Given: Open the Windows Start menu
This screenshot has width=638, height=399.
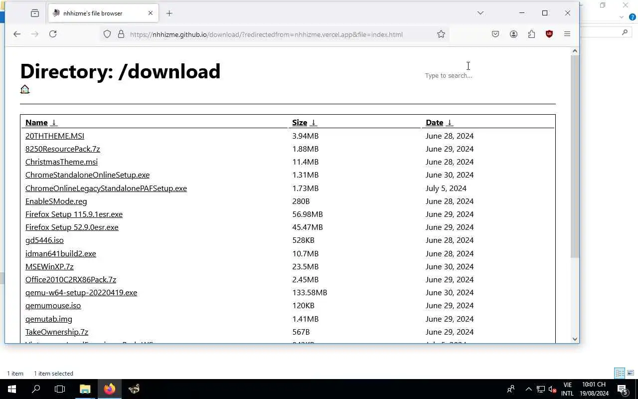Looking at the screenshot, I should pyautogui.click(x=12, y=389).
